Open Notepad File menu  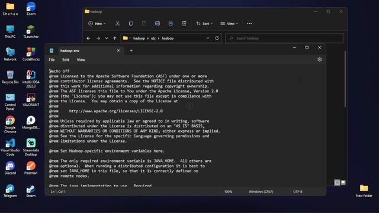[x=52, y=60]
